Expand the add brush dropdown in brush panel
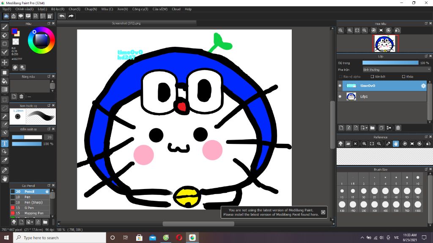The height and width of the screenshot is (243, 433). pos(32,222)
